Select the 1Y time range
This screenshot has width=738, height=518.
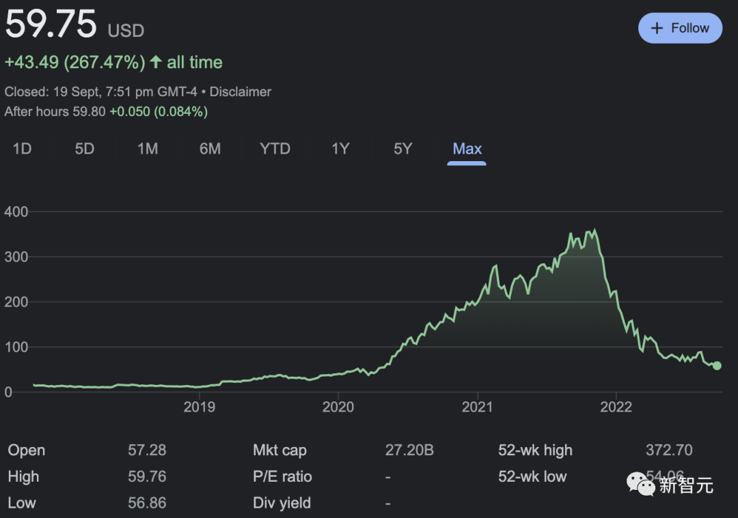(x=340, y=149)
